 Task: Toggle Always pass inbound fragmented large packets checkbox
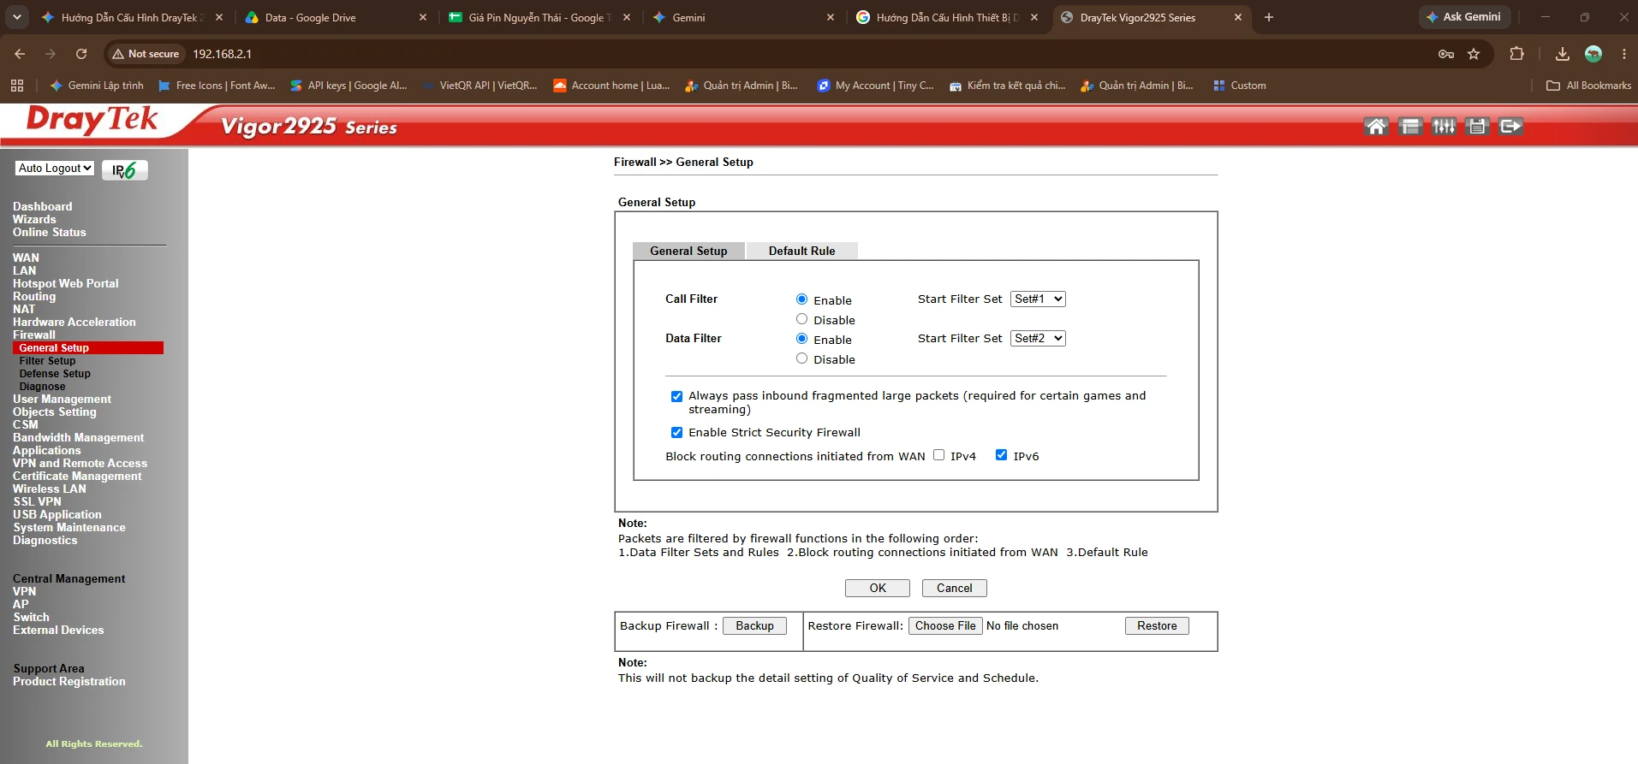(677, 396)
